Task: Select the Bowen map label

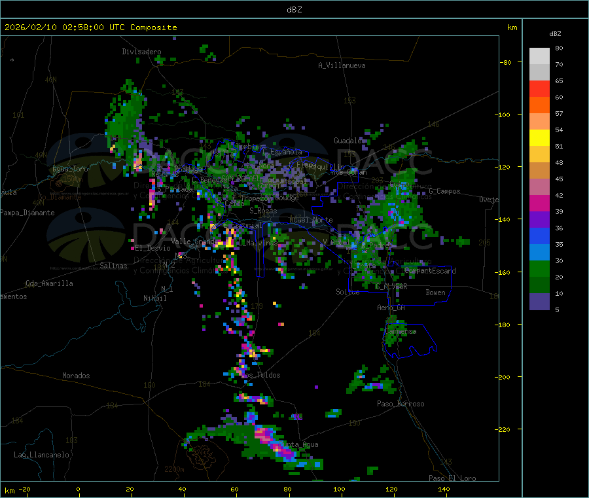Action: pyautogui.click(x=436, y=293)
